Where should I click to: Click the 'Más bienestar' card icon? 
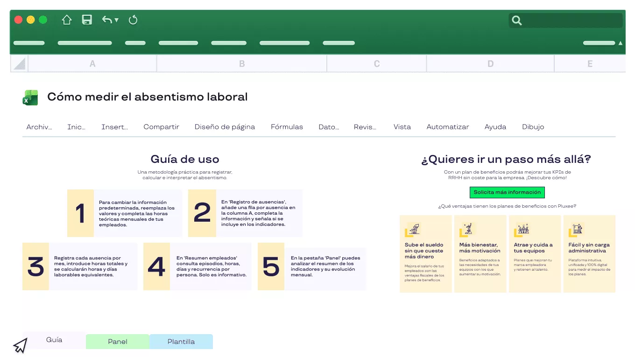point(467,229)
